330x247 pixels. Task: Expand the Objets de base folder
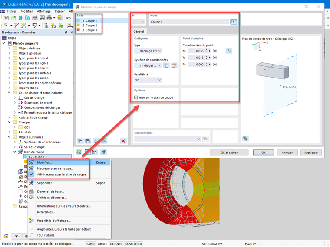[x=9, y=48]
